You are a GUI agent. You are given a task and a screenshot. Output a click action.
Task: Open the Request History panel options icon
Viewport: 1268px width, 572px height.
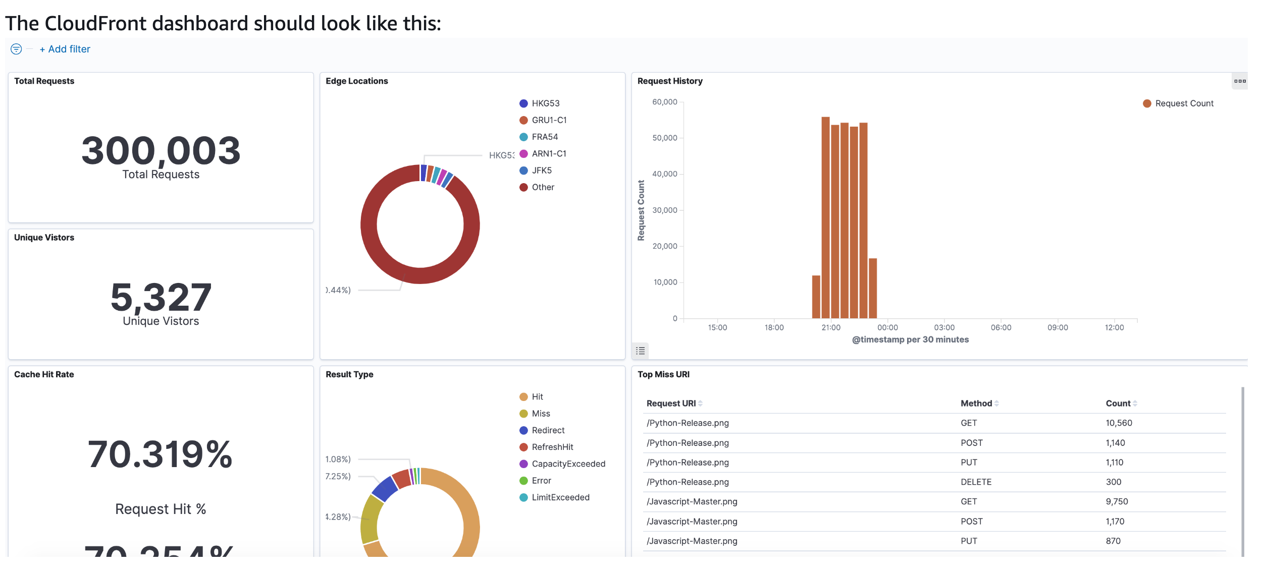pos(1240,80)
